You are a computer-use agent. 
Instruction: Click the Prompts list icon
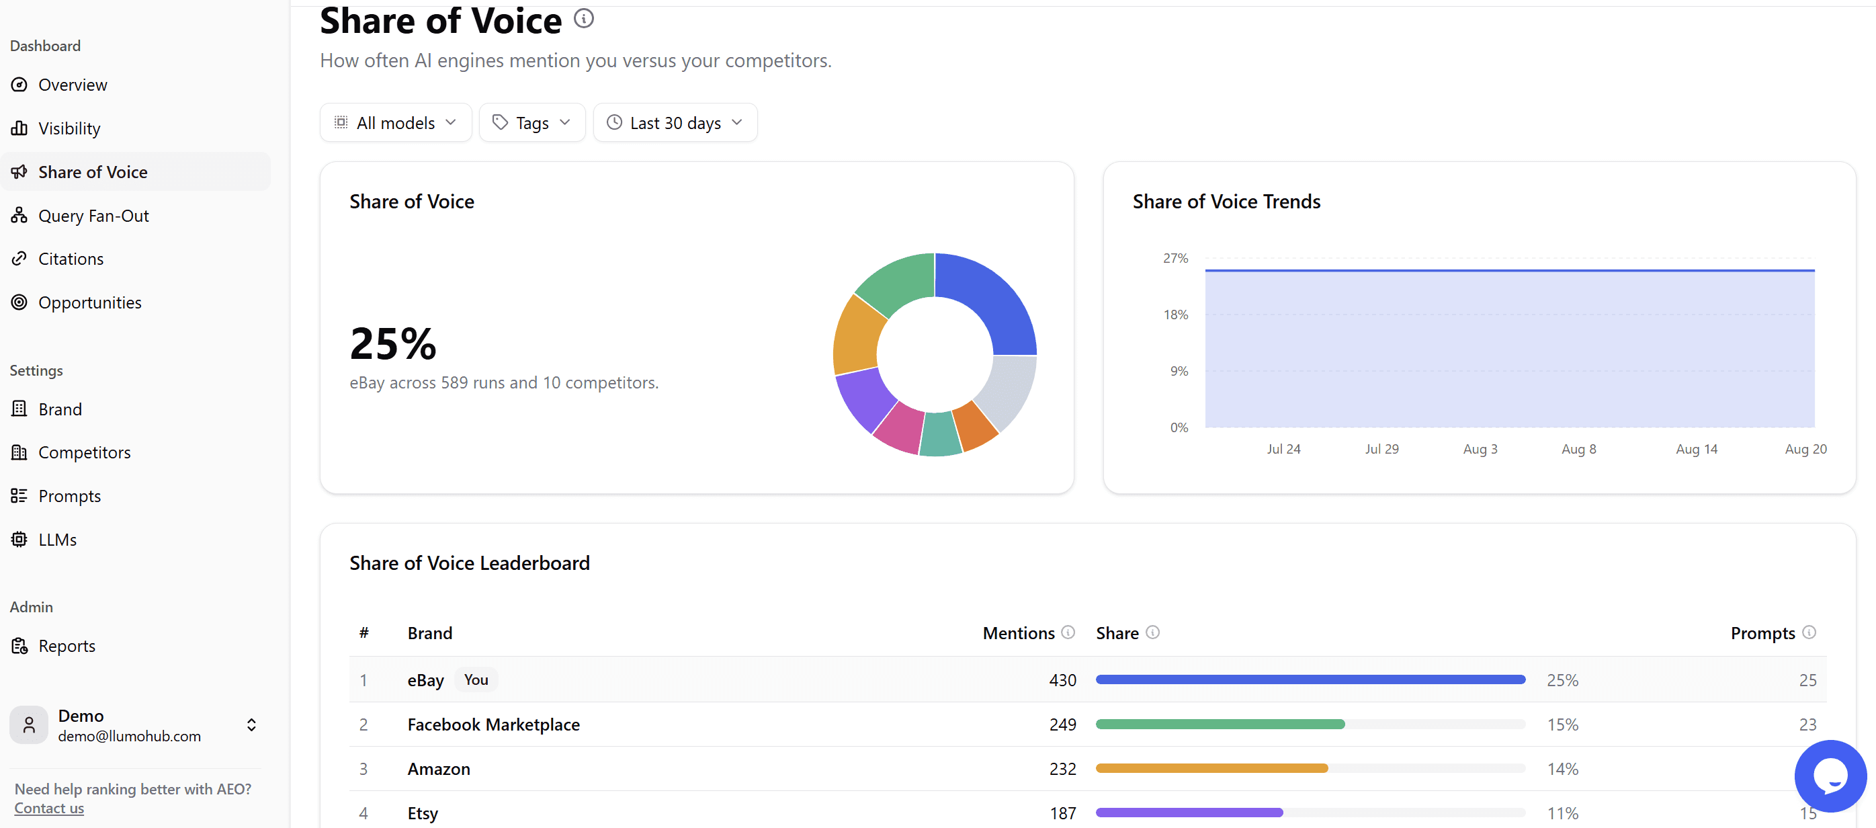(x=19, y=496)
